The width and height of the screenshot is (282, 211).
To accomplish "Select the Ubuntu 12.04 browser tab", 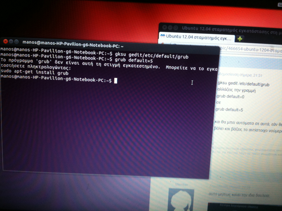I will [197, 37].
